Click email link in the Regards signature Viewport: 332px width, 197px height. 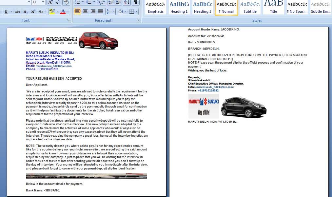214,87
